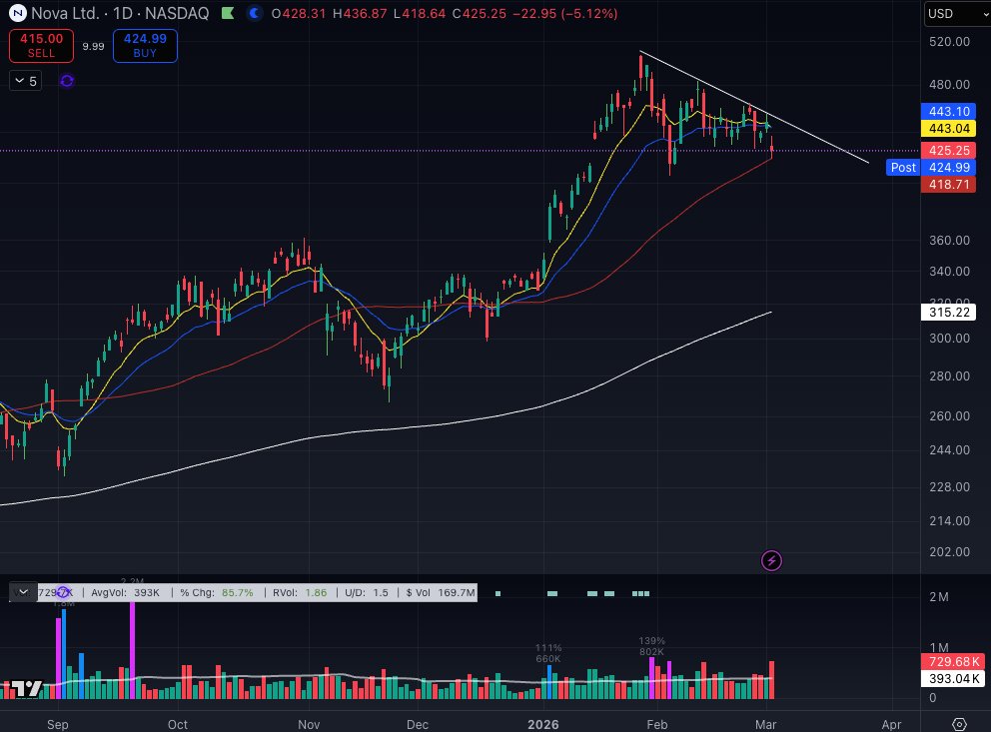
Task: Click the TradingView logo in the volume pane
Action: coord(27,688)
